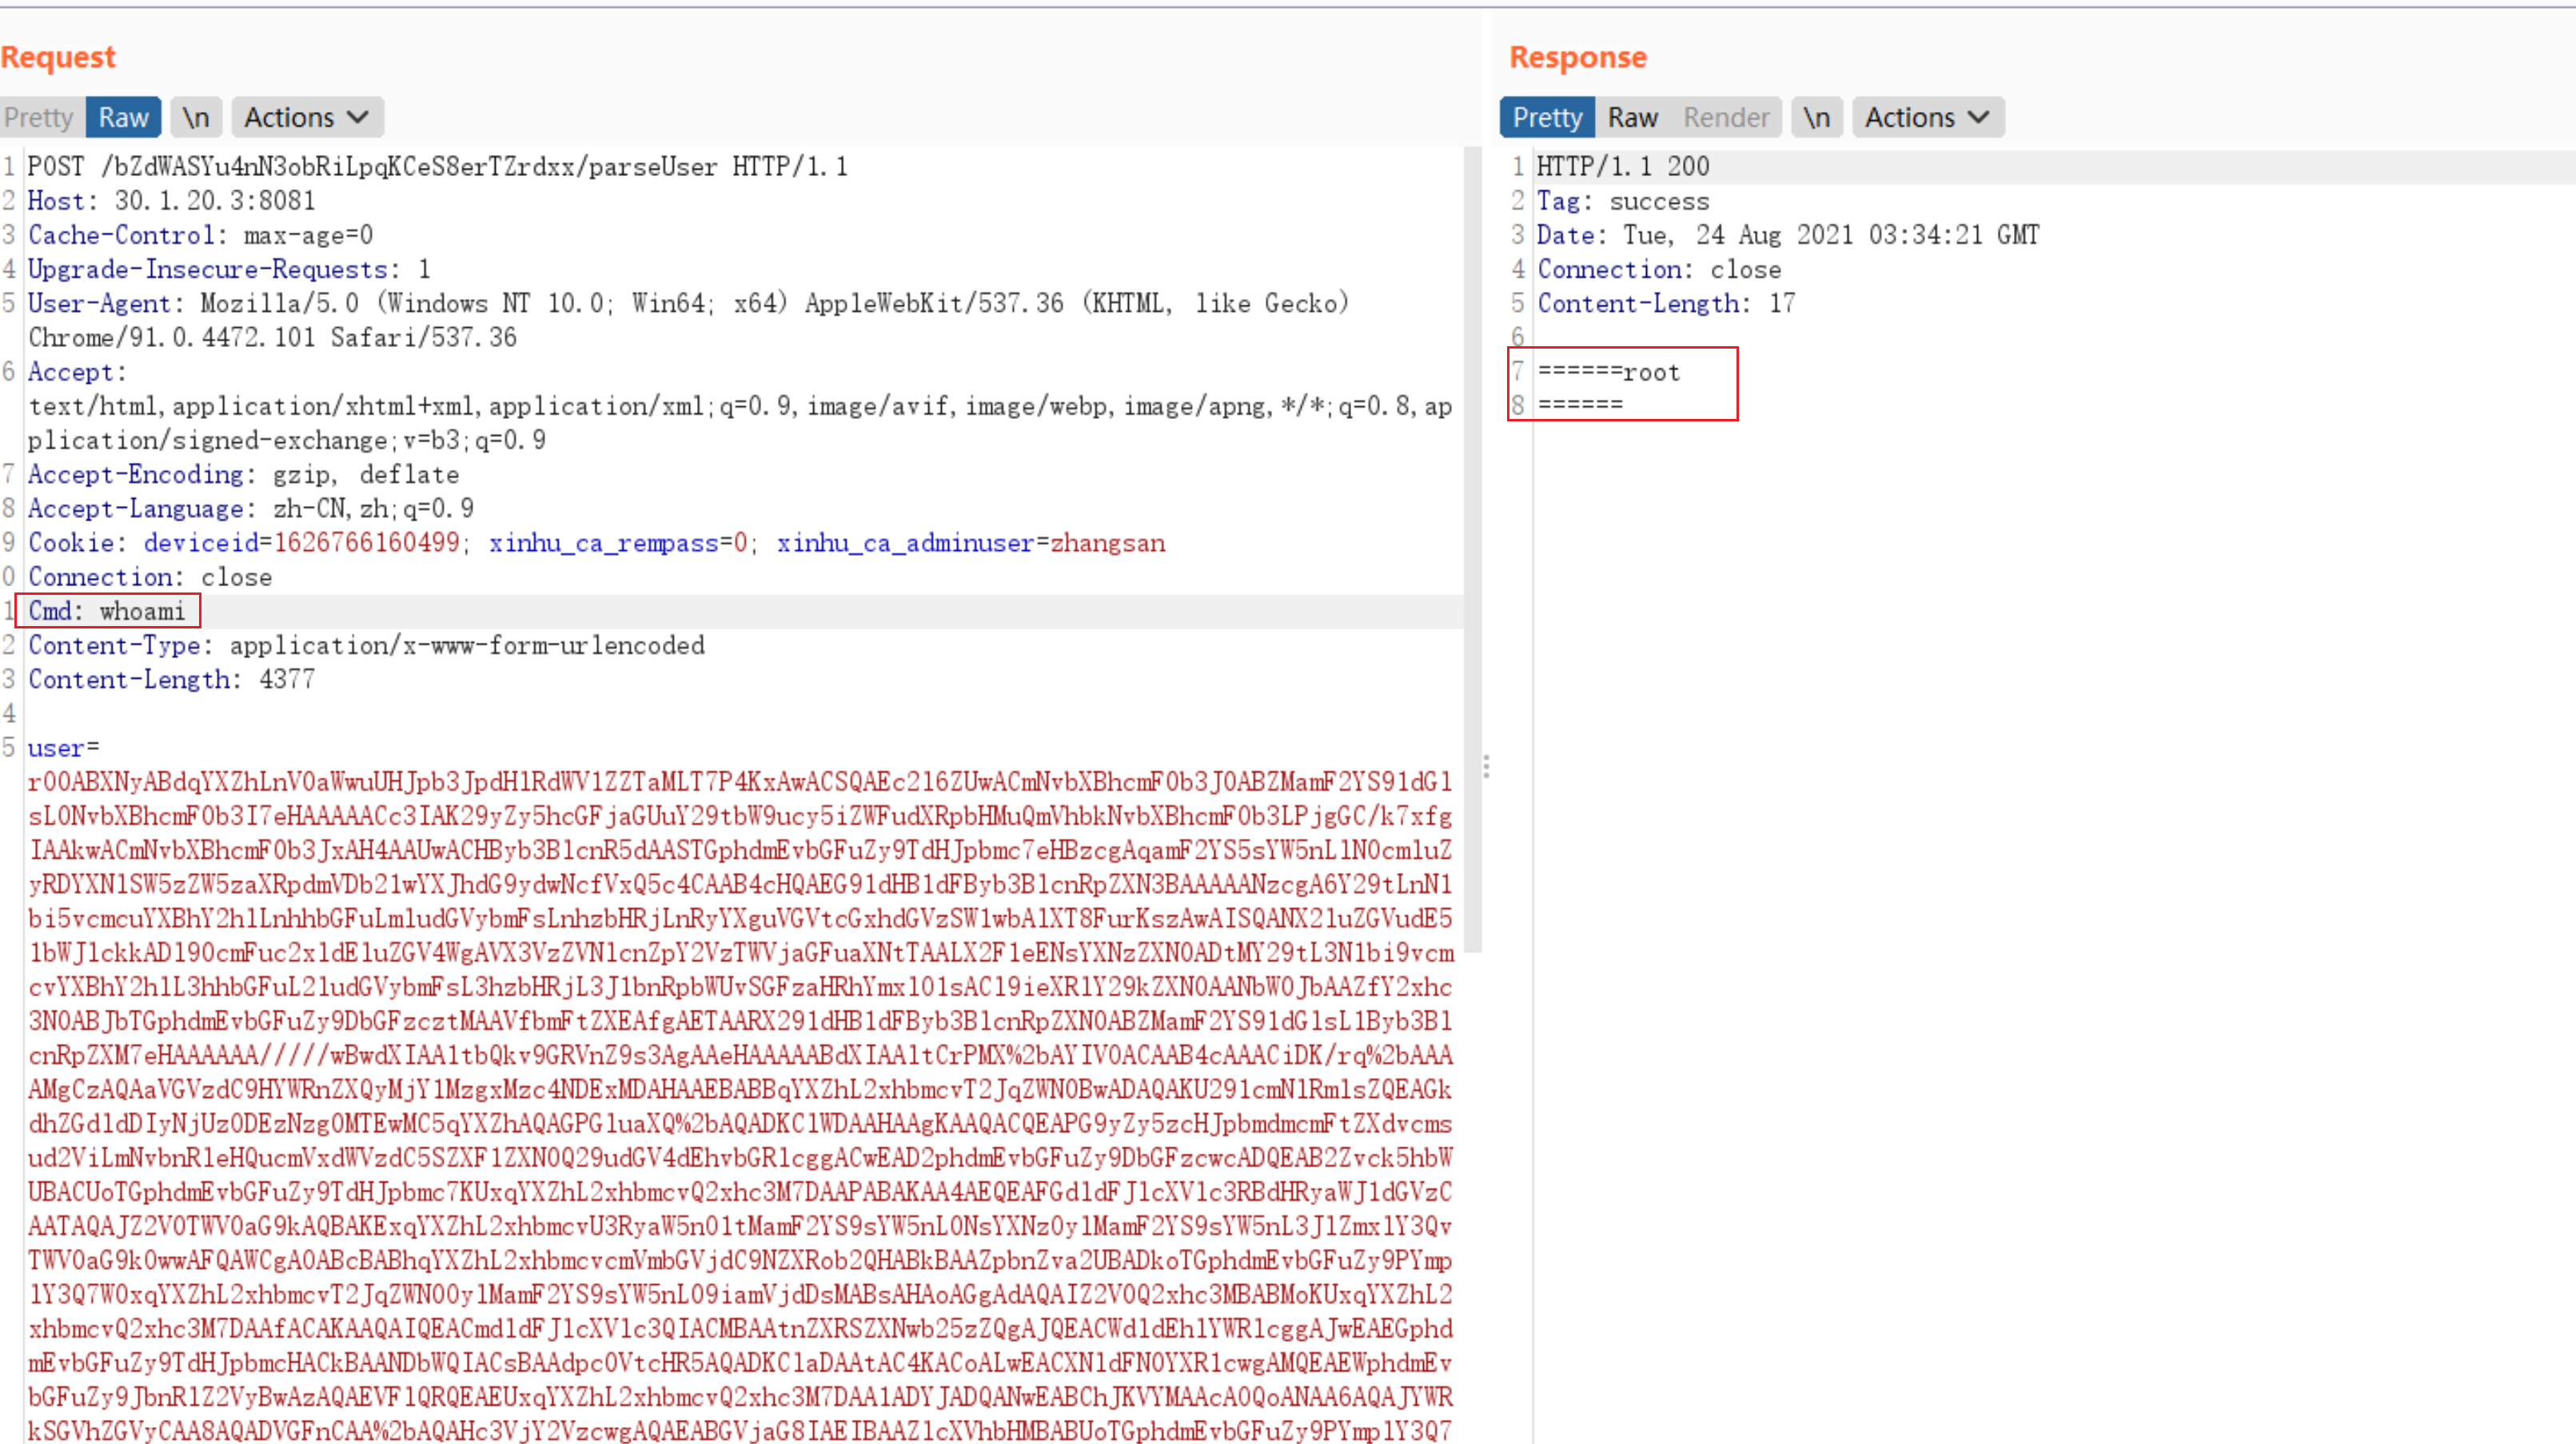This screenshot has width=2576, height=1444.
Task: Click the 'Cache-Control: max-age=0' header
Action: (200, 235)
